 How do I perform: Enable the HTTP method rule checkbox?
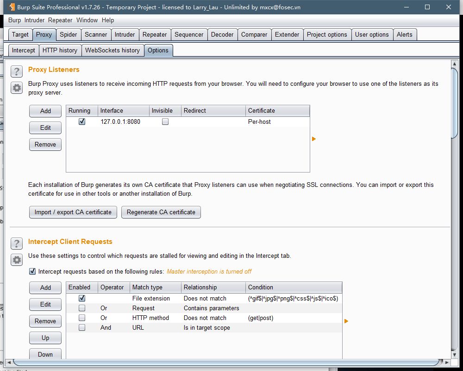[82, 318]
